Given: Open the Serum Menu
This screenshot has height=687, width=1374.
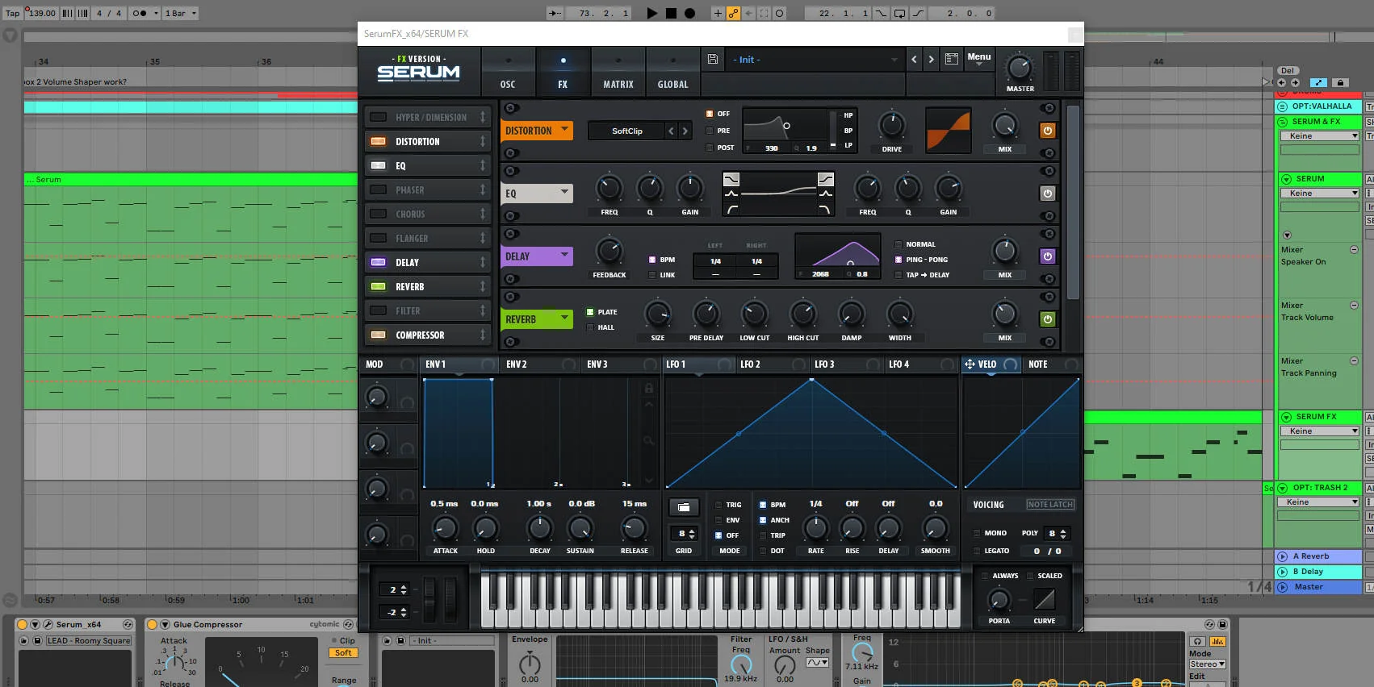Looking at the screenshot, I should [x=979, y=58].
